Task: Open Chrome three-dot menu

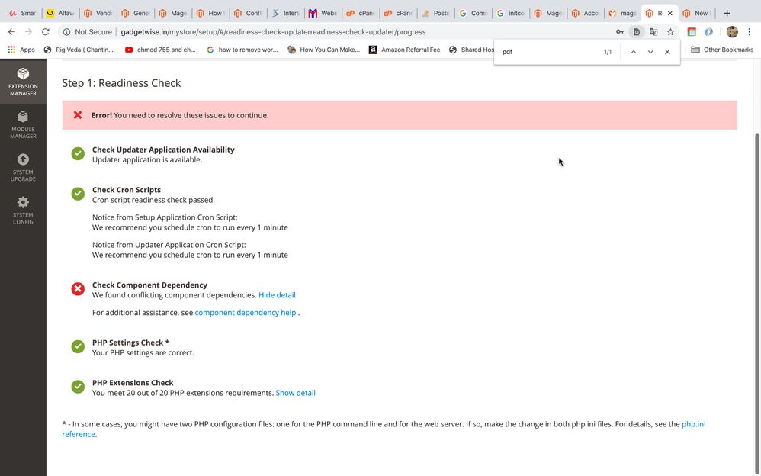Action: [x=750, y=31]
